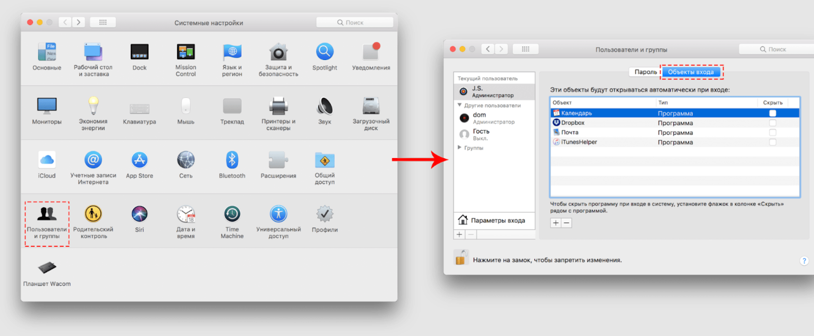Open the Bluetooth preferences icon

[232, 160]
